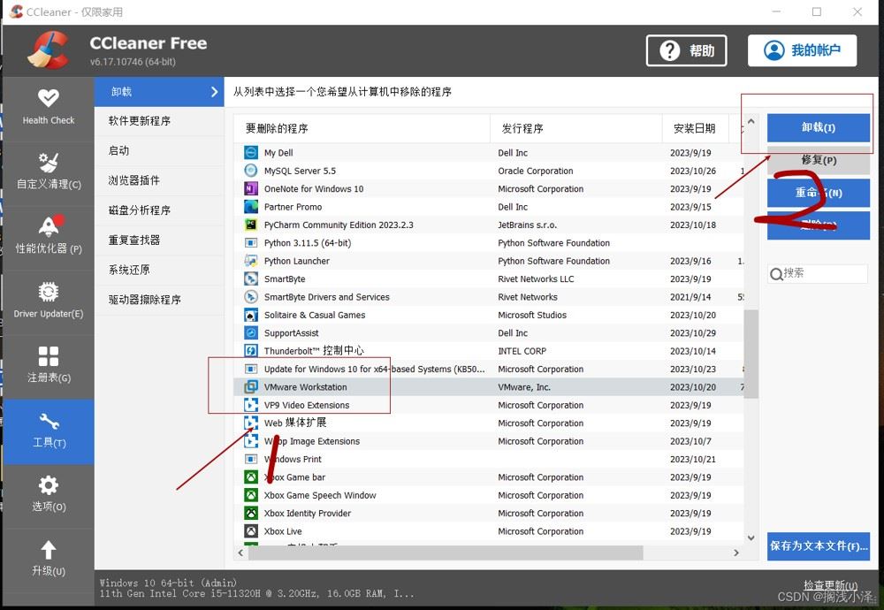Click the SmartByte program icon
Screen dimensions: 884x610
click(251, 278)
